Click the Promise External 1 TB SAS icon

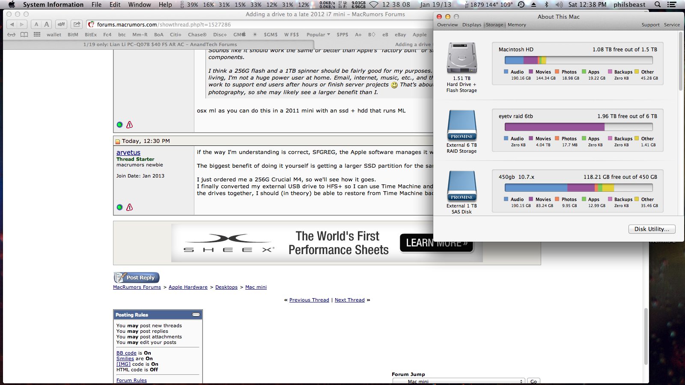(462, 186)
